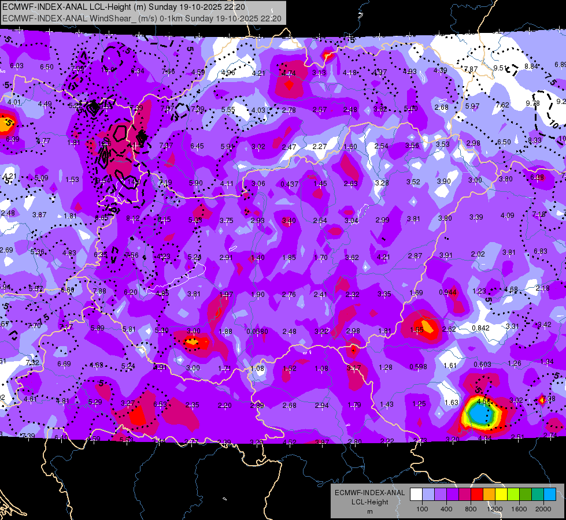Click the blue LCL maximum blob
Image resolution: width=566 pixels, height=520 pixels.
coord(480,414)
